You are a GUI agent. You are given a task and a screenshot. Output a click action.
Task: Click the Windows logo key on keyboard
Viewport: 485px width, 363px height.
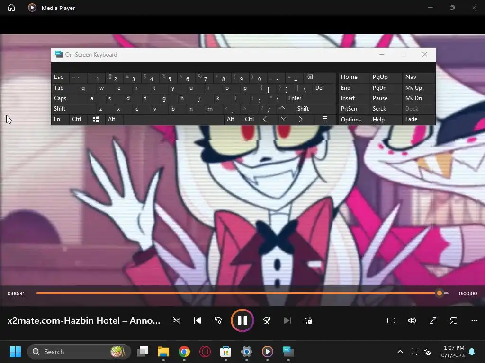(96, 119)
